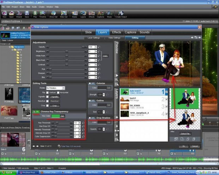Toggle visibility of layer kate test27
The width and height of the screenshot is (219, 175).
pos(166,92)
